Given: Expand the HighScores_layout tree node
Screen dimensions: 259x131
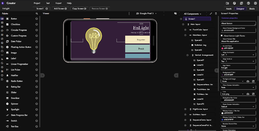Looking at the screenshot, I should pyautogui.click(x=185, y=109).
